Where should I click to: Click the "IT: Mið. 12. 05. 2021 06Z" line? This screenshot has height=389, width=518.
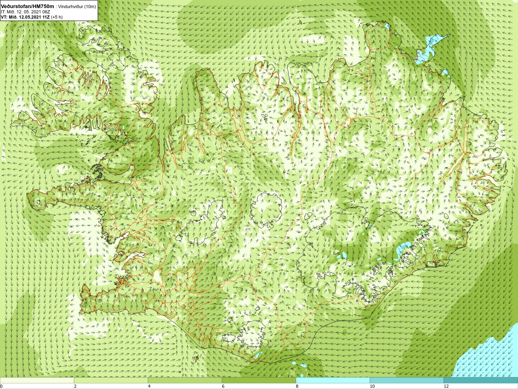25,12
